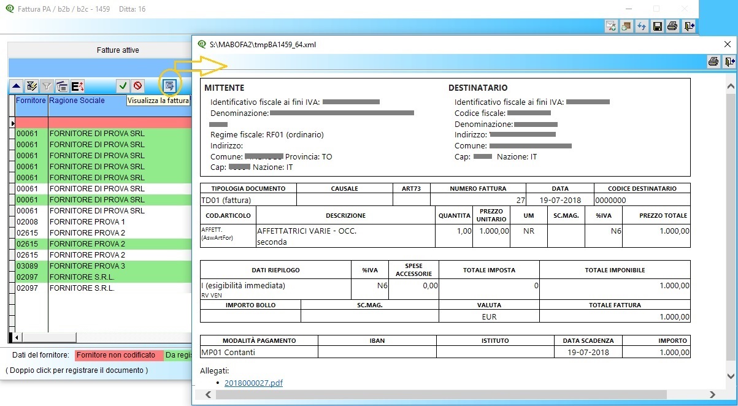This screenshot has width=738, height=406.
Task: Click the exit door icon in Fattura PA window
Action: (690, 26)
